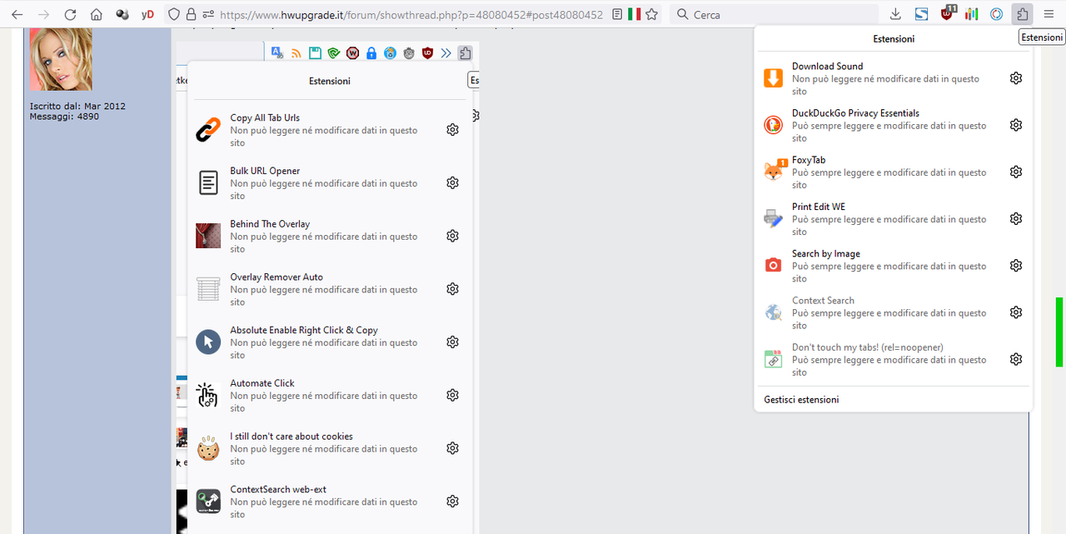Click Bulk URL Opener in embedded screenshot
This screenshot has height=534, width=1066.
tap(324, 183)
